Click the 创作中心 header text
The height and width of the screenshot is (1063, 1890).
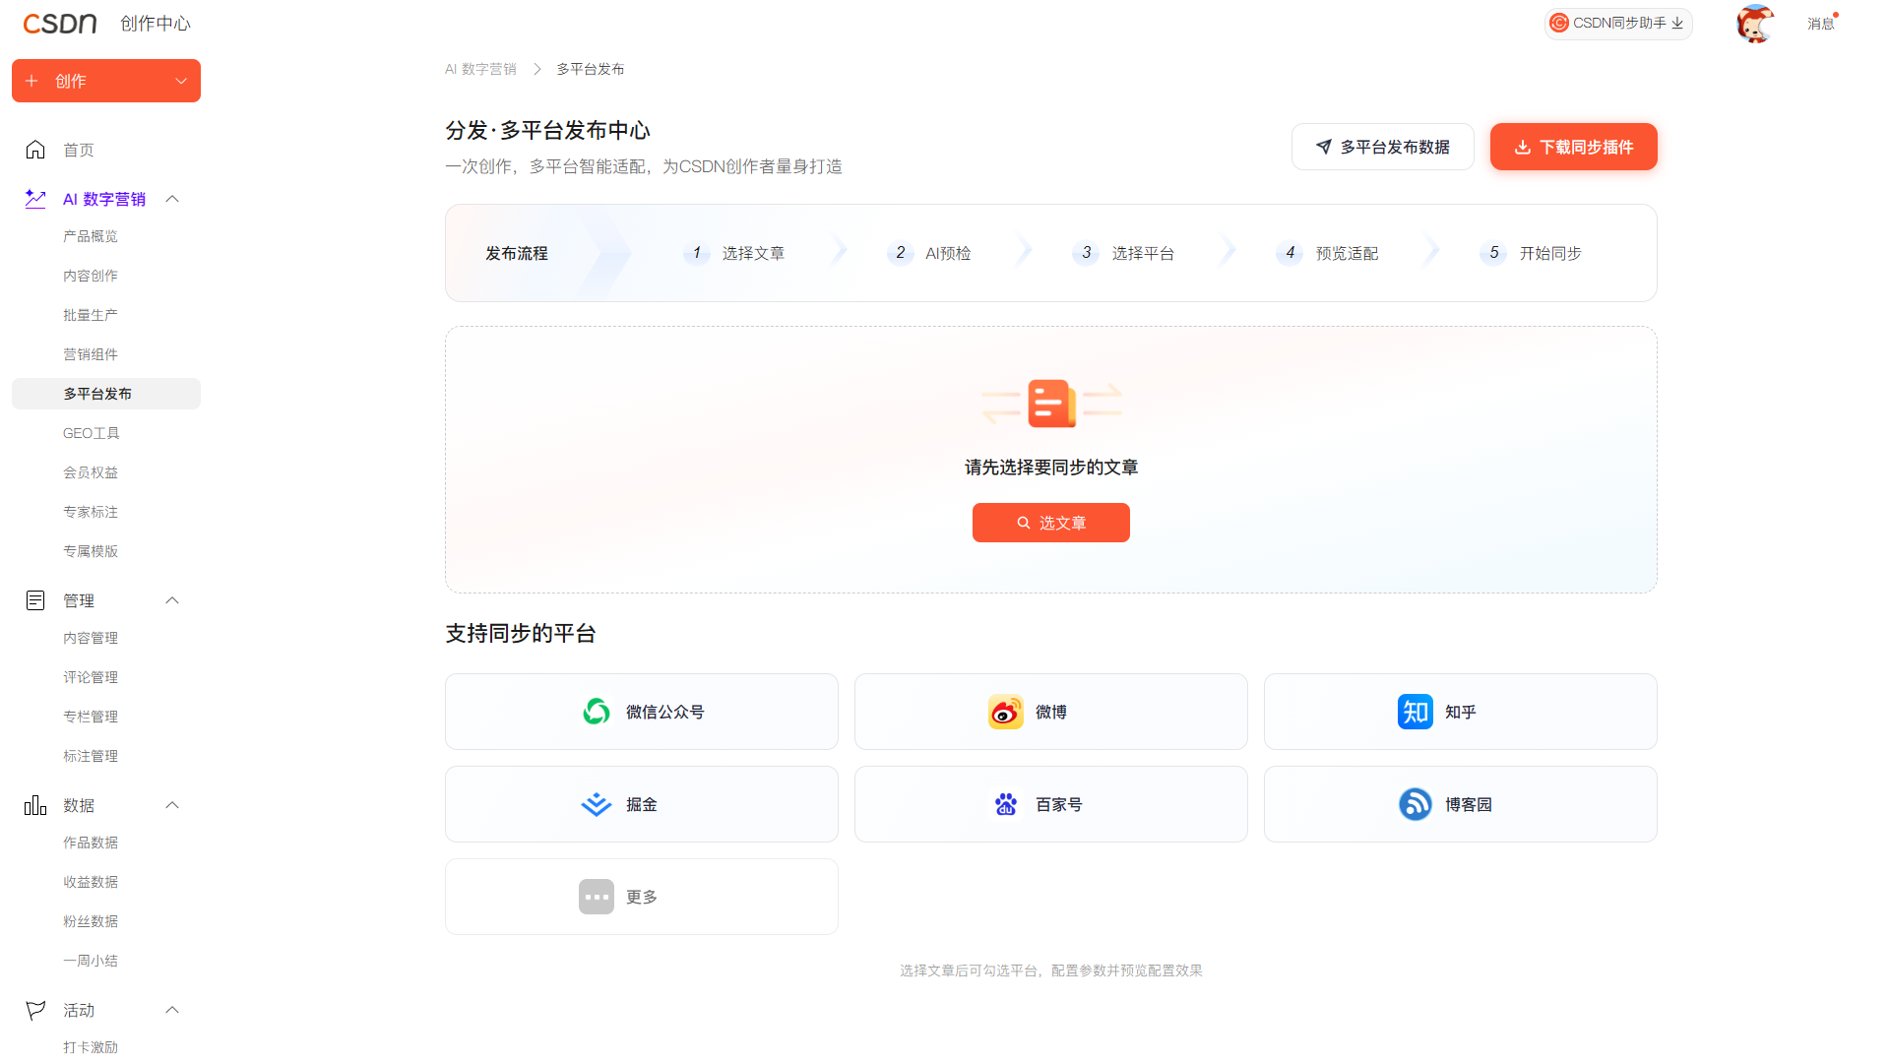(x=156, y=24)
